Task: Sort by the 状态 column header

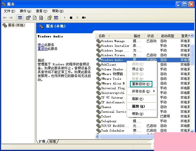Action: [x=151, y=36]
